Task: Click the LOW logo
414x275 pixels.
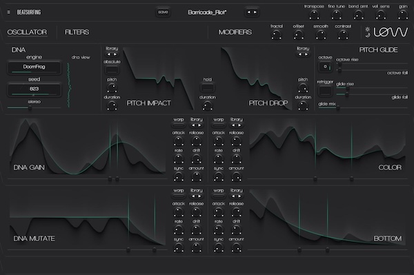Action: (x=391, y=32)
